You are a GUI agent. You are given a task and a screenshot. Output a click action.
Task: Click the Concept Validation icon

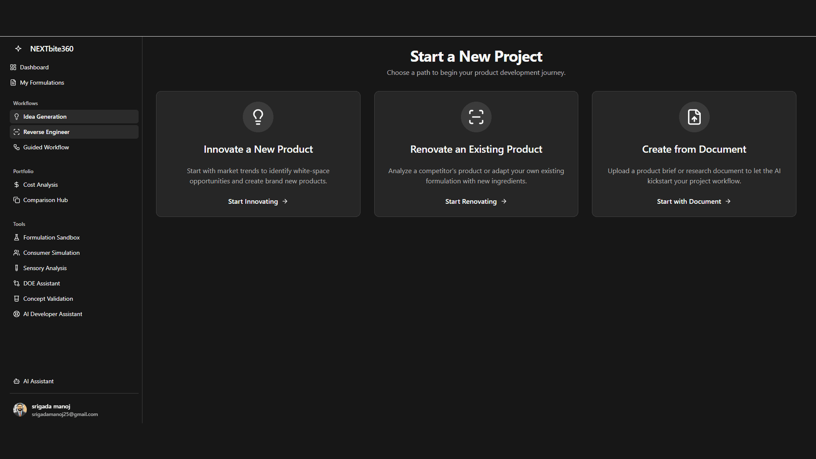tap(16, 299)
